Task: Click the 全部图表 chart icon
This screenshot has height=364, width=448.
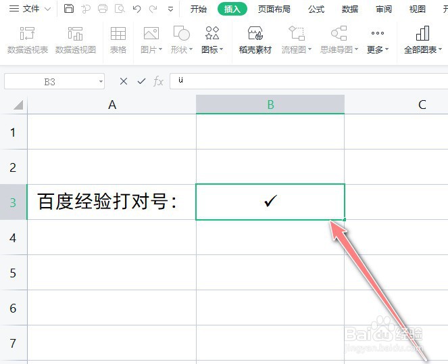Action: pos(423,33)
